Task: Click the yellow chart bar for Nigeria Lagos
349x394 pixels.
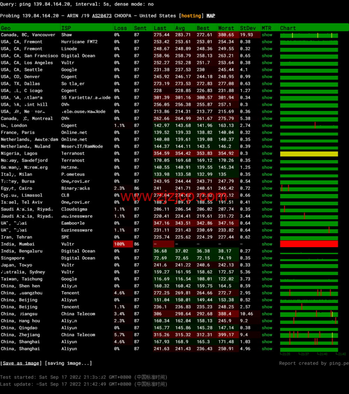Action: click(309, 154)
